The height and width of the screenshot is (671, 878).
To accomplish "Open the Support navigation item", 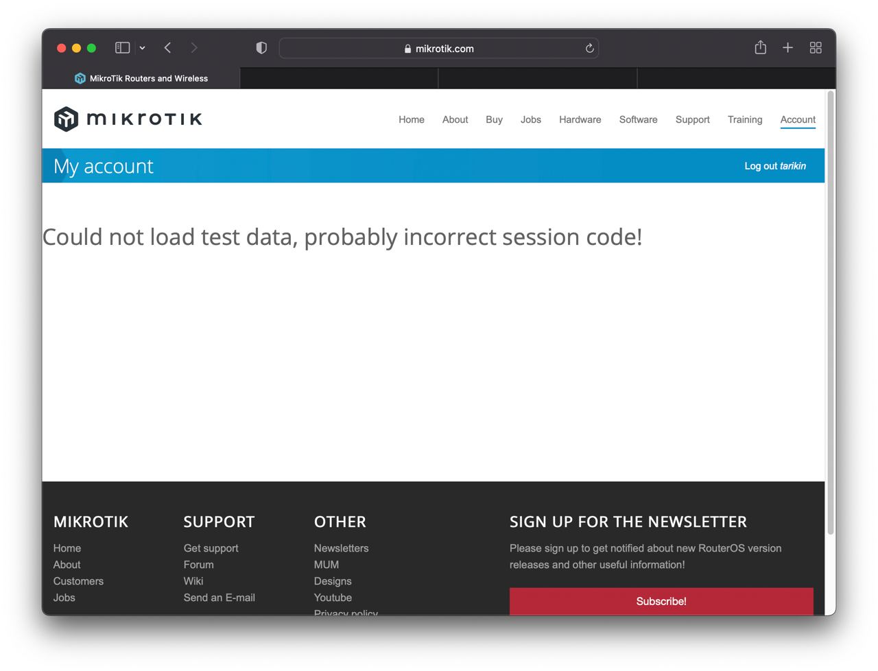I will (693, 119).
